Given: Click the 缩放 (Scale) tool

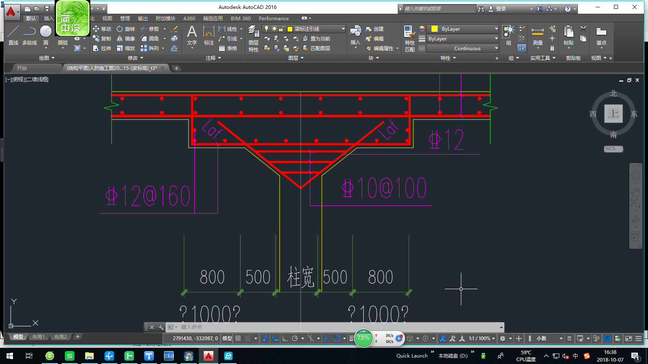Looking at the screenshot, I should [126, 48].
